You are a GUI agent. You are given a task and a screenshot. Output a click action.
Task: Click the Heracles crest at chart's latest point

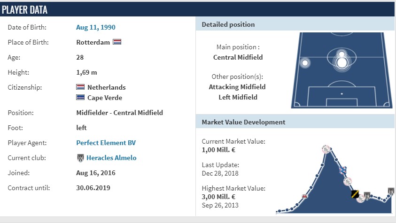[x=391, y=192]
